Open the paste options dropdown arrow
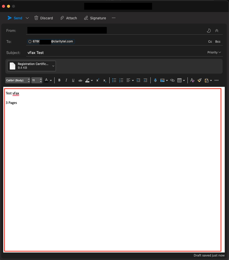This screenshot has height=260, width=229. tap(211, 80)
